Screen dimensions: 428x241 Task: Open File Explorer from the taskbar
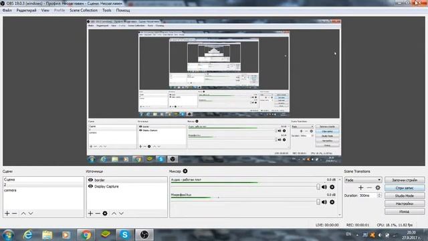click(x=47, y=235)
